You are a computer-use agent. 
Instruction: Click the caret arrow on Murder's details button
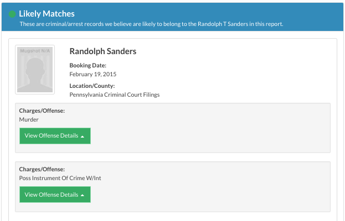tap(83, 136)
